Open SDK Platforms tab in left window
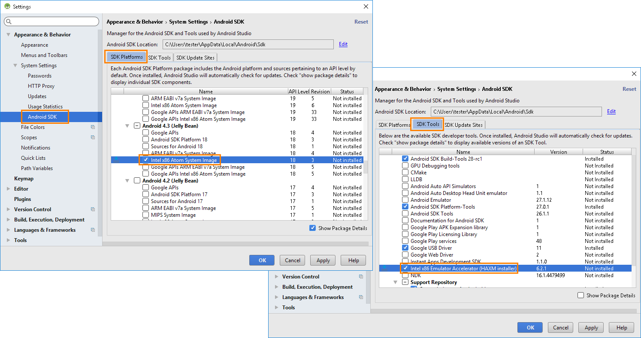Screen dimensions: 641x338 [127, 57]
